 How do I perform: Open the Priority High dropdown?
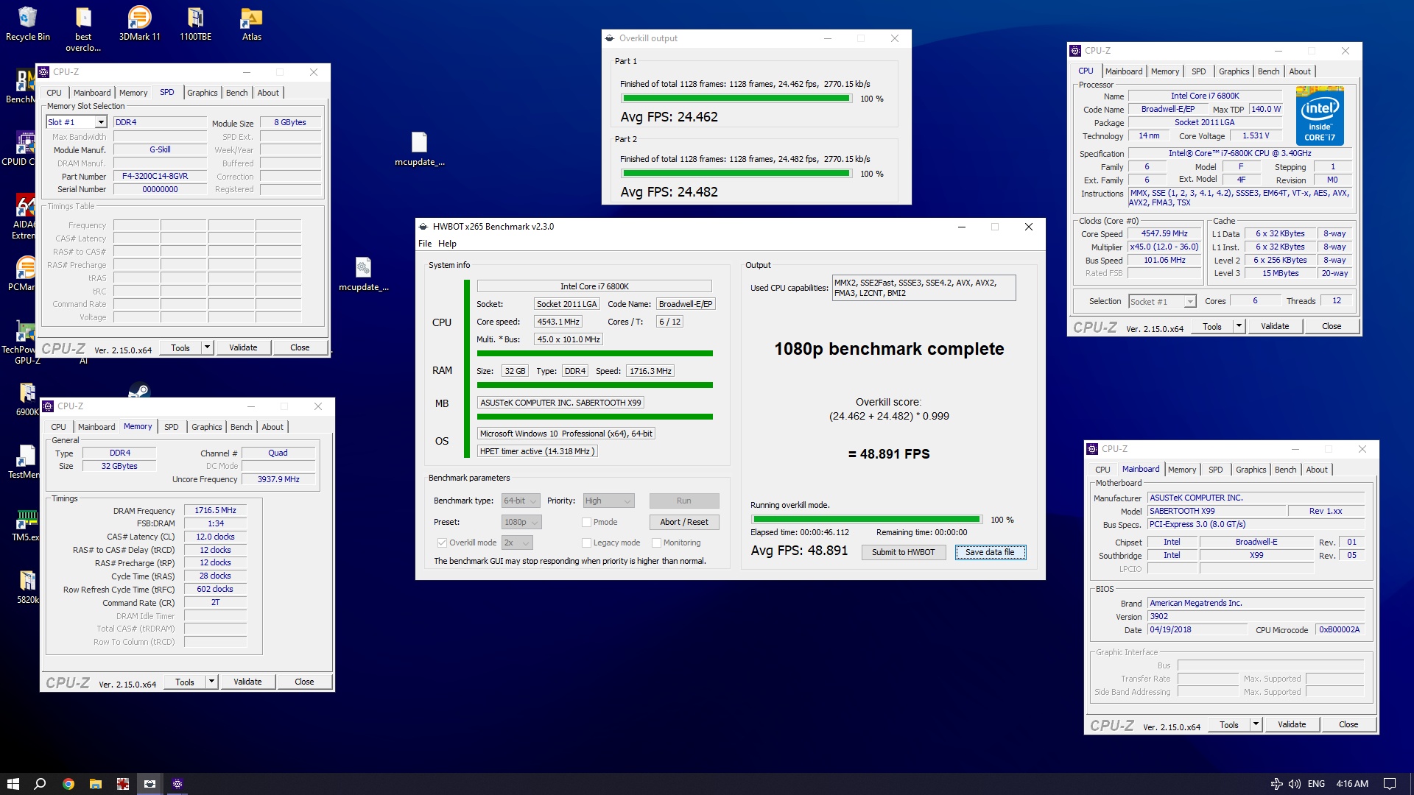(x=608, y=501)
